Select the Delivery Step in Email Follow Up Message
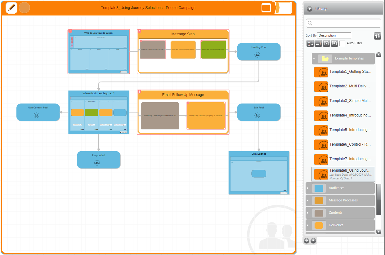 [206, 116]
